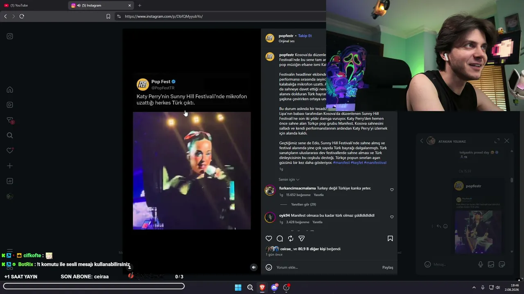
Task: Show likes list '80,9 B diğer kişi'
Action: pos(312,249)
